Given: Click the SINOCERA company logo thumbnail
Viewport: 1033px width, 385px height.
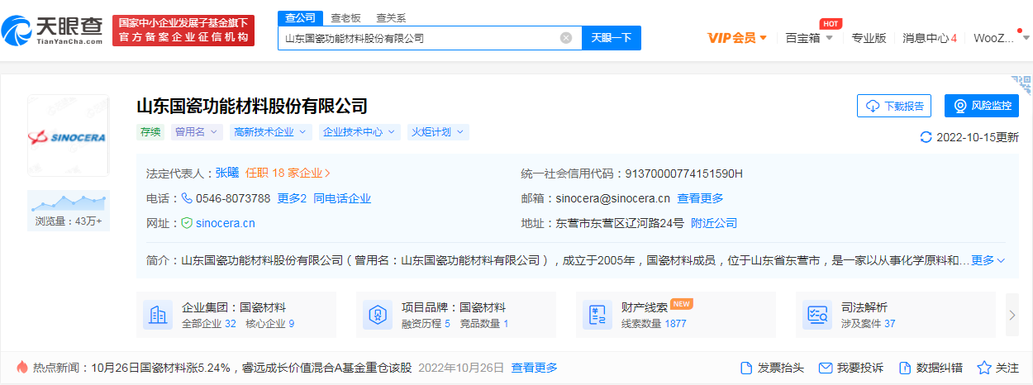Looking at the screenshot, I should pyautogui.click(x=68, y=136).
